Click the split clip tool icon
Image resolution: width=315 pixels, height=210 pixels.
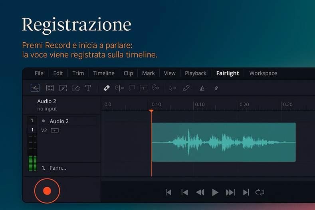(119, 88)
